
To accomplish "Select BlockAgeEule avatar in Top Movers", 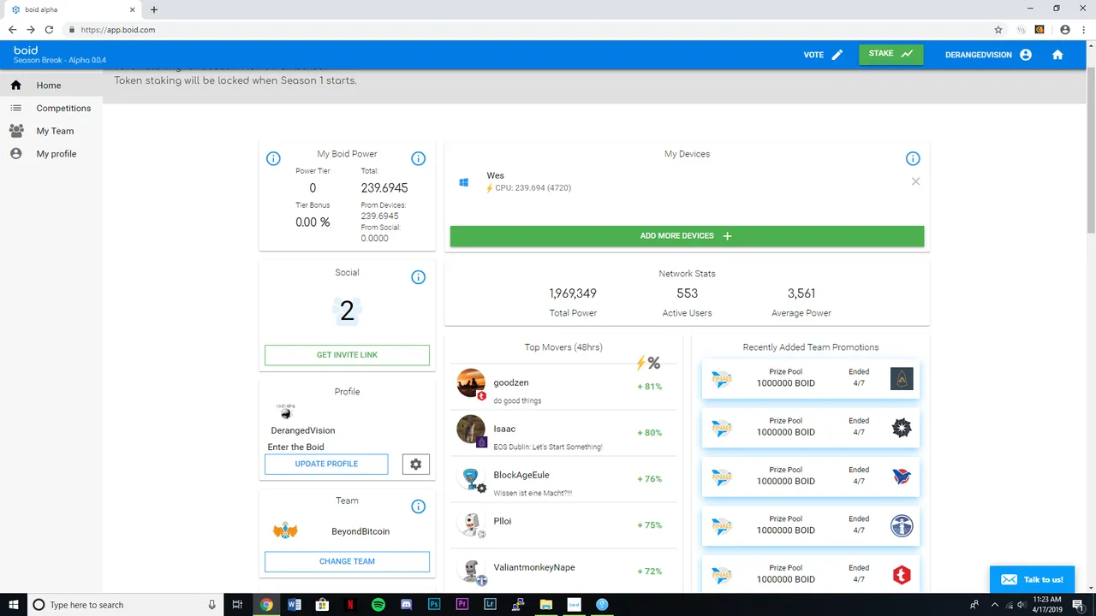I will [x=471, y=479].
